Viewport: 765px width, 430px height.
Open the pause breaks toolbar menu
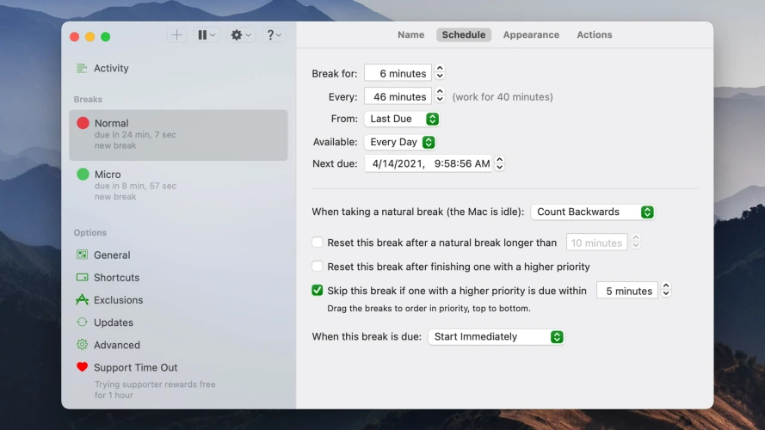tap(207, 35)
